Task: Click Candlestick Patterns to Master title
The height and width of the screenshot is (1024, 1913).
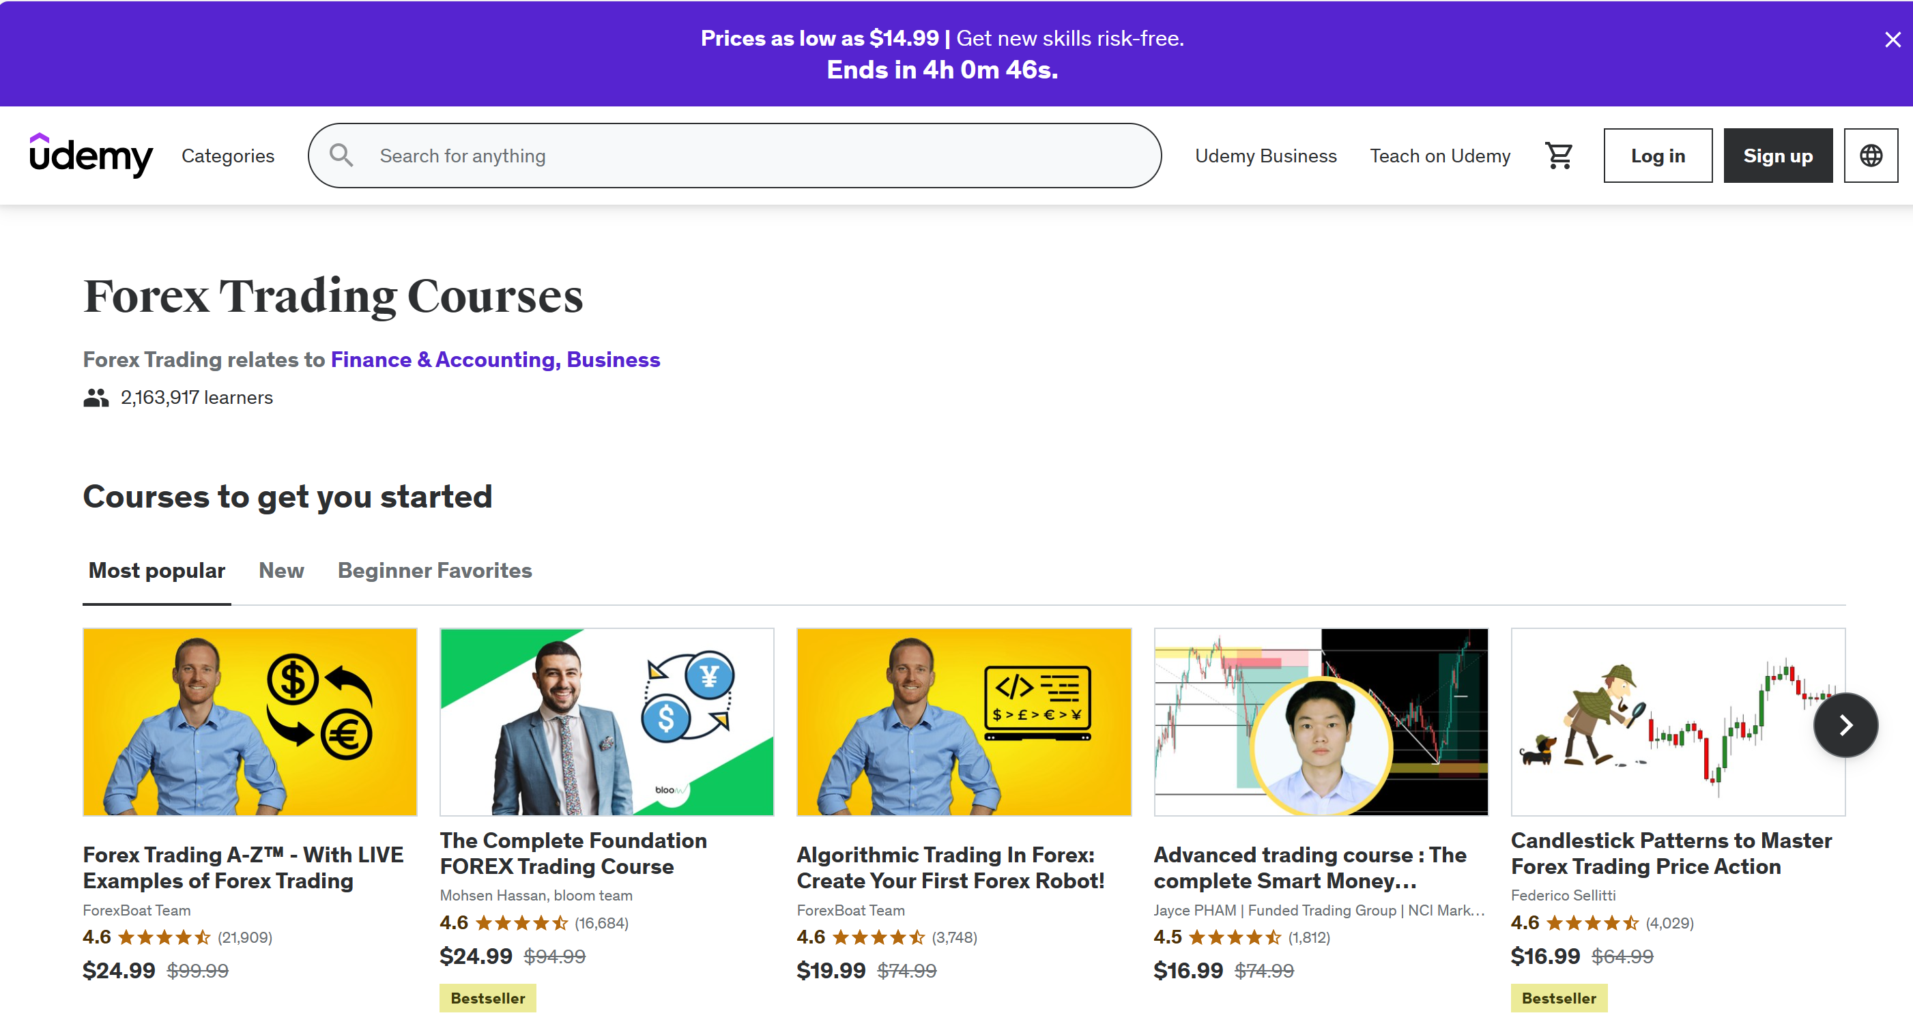Action: pos(1671,853)
